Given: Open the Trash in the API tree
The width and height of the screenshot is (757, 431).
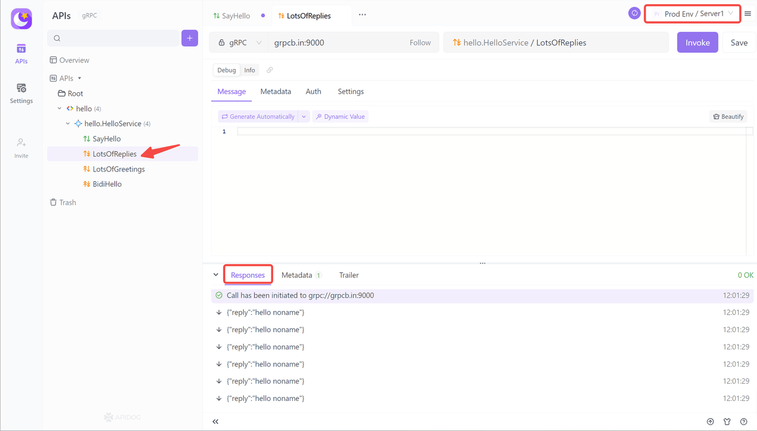Looking at the screenshot, I should pyautogui.click(x=67, y=202).
